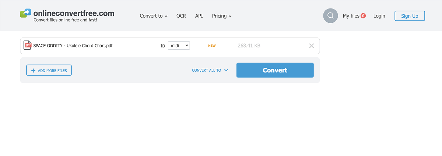The width and height of the screenshot is (442, 156).
Task: Click the plus icon in Add More Files
Action: pyautogui.click(x=34, y=70)
